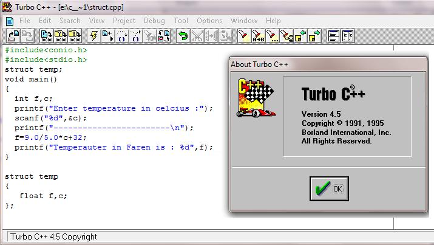Viewport: 434px width, 245px height.
Task: Click the Paste clipboard toolbar icon
Action: point(225,36)
